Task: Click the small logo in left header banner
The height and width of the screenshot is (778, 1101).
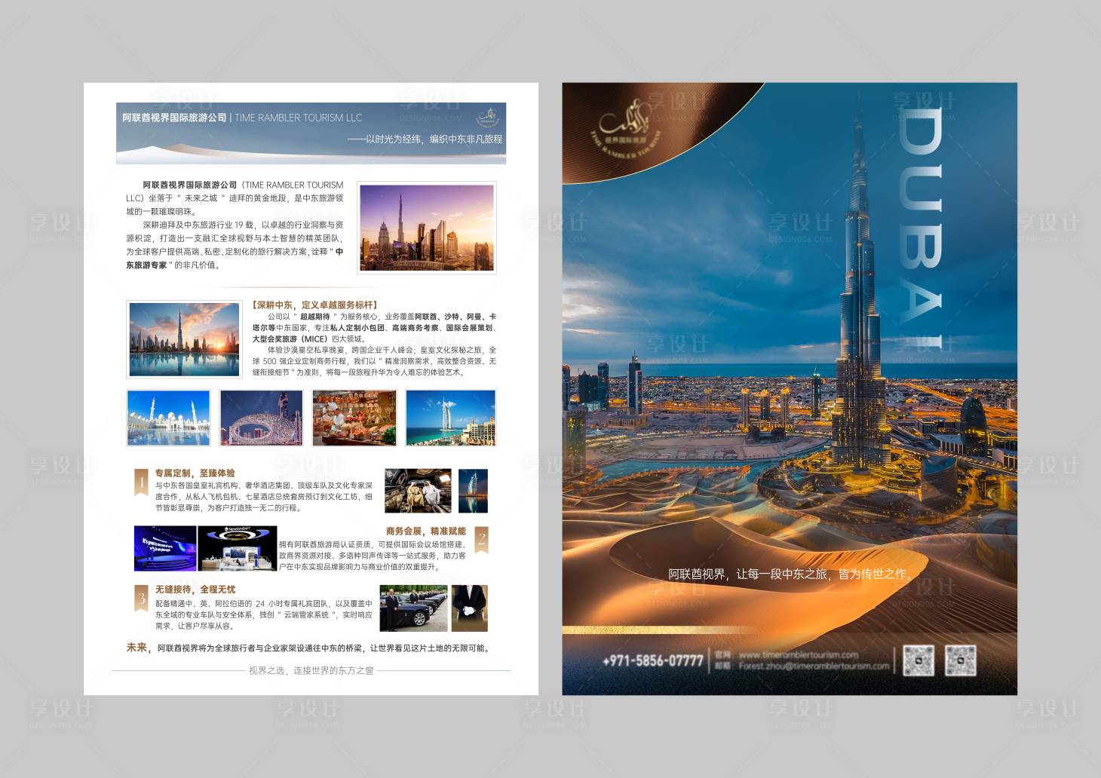Action: (x=487, y=118)
